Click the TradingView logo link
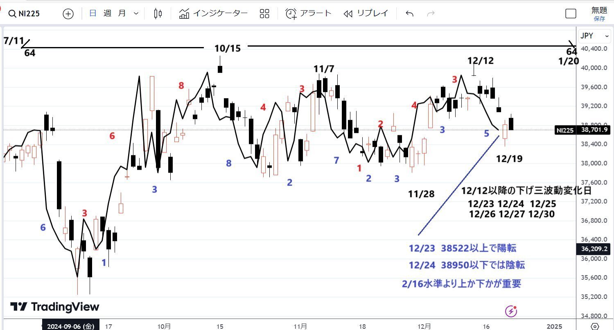The width and height of the screenshot is (614, 330). click(55, 307)
